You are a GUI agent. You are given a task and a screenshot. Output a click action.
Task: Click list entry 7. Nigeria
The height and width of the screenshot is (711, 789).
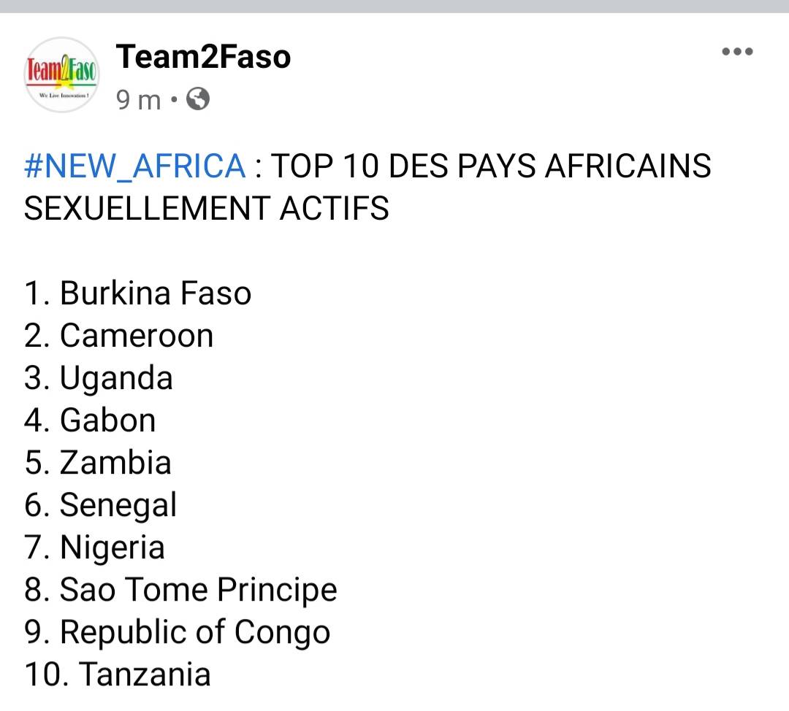[x=94, y=547]
